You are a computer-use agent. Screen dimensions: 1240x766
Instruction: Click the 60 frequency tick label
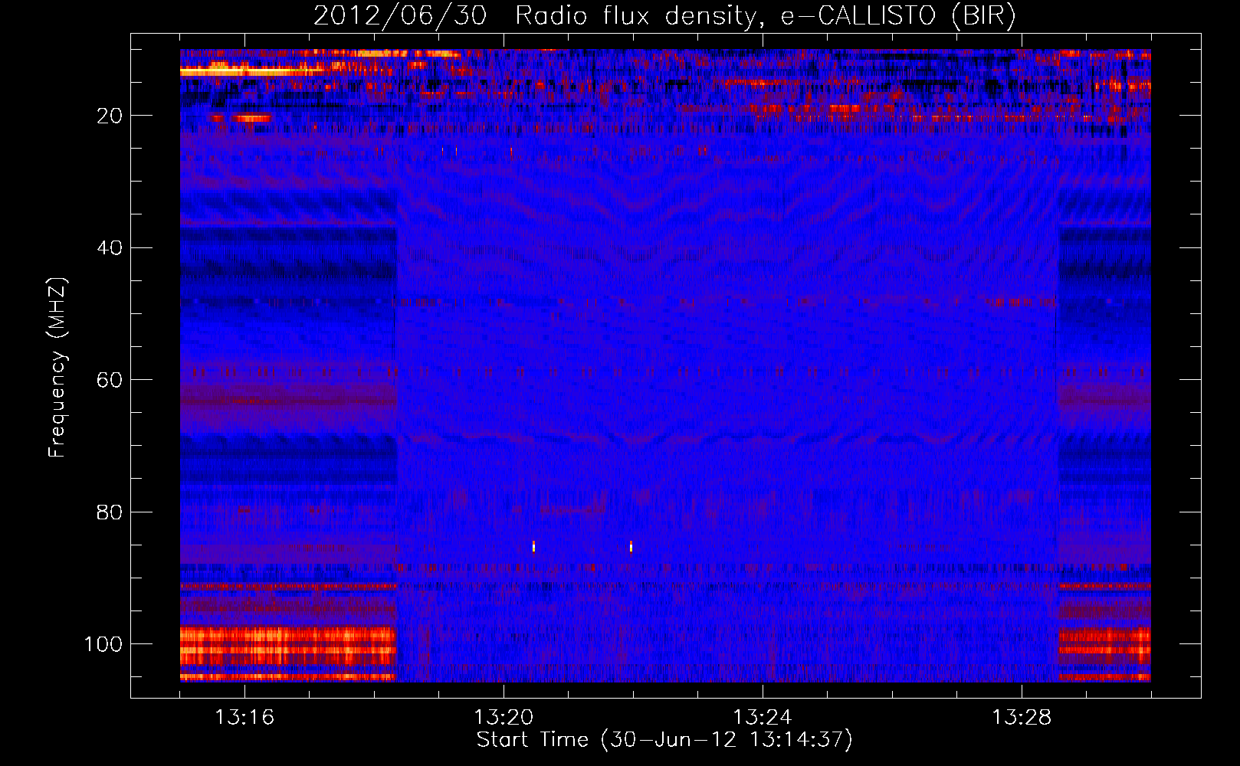point(110,380)
